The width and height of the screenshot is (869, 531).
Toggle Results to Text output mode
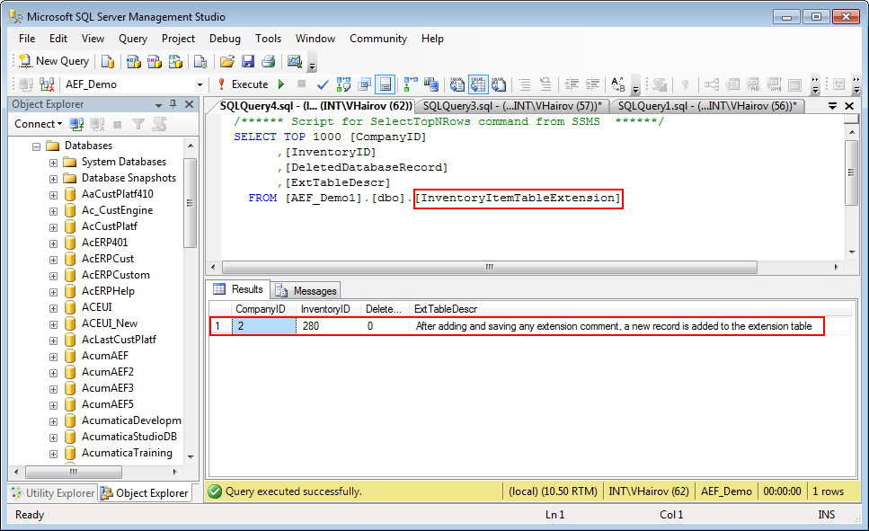pos(457,84)
